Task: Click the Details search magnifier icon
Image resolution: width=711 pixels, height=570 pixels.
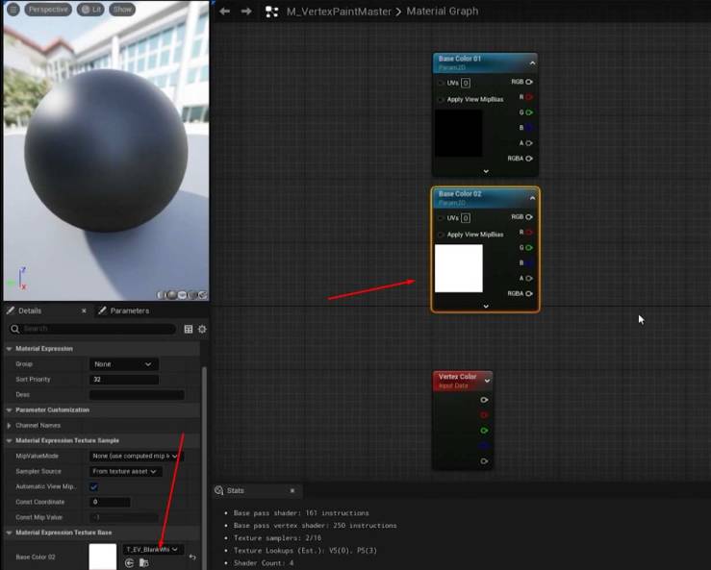Action: click(x=15, y=329)
